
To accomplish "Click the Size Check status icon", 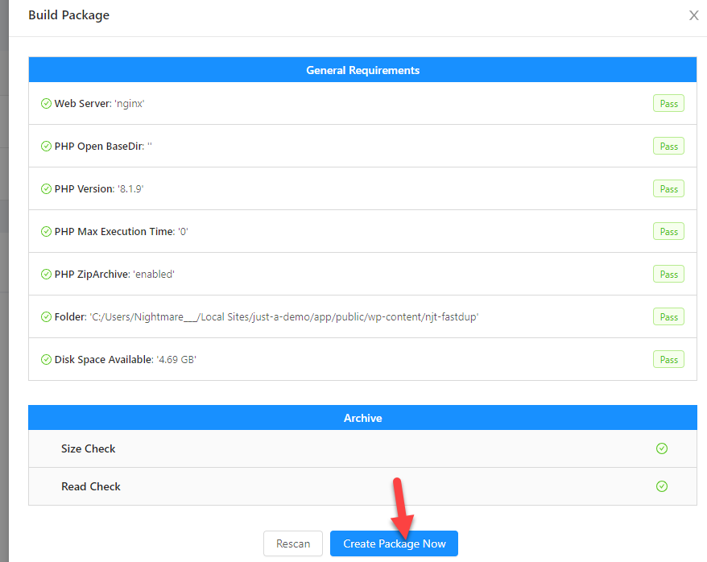I will point(661,448).
